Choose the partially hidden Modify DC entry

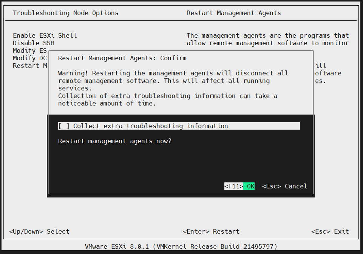click(30, 58)
